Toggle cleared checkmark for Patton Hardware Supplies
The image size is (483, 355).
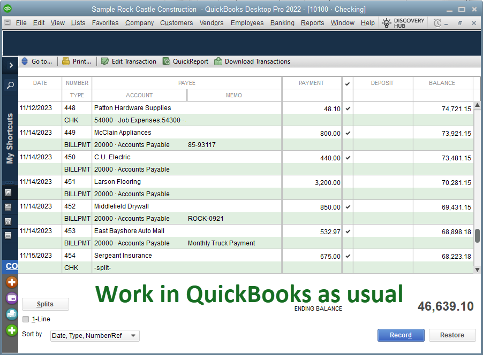[x=348, y=109]
